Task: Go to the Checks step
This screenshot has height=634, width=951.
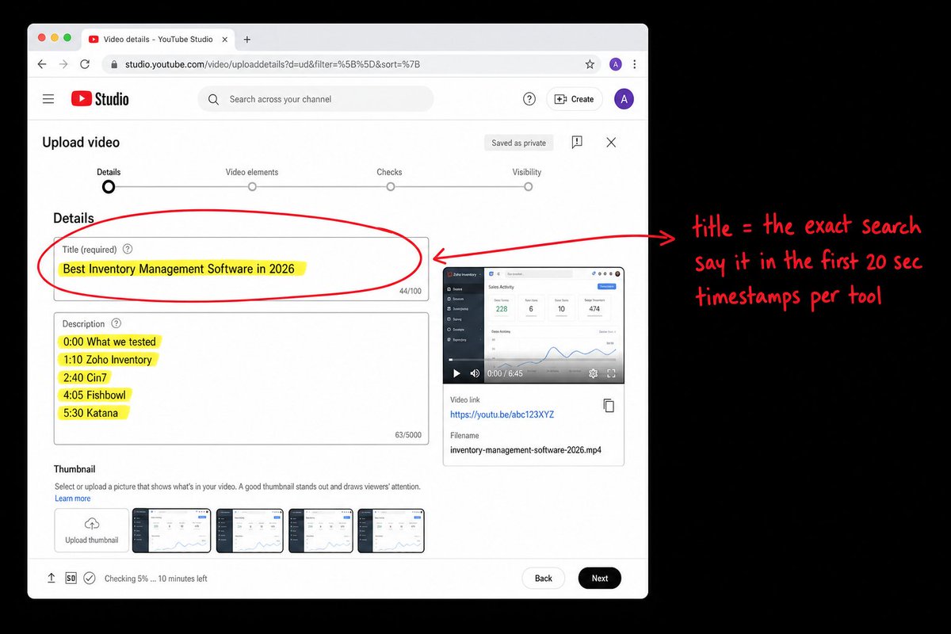Action: [x=390, y=181]
